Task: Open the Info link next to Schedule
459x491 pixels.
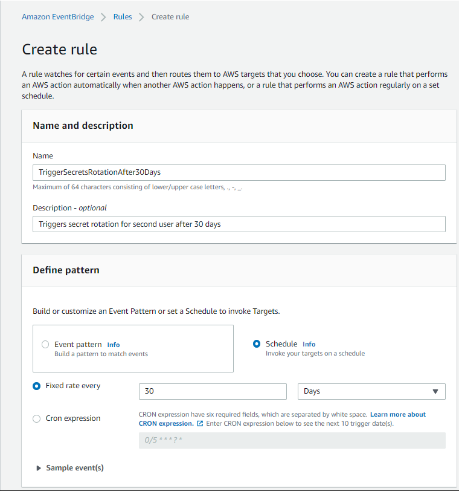Action: [309, 344]
